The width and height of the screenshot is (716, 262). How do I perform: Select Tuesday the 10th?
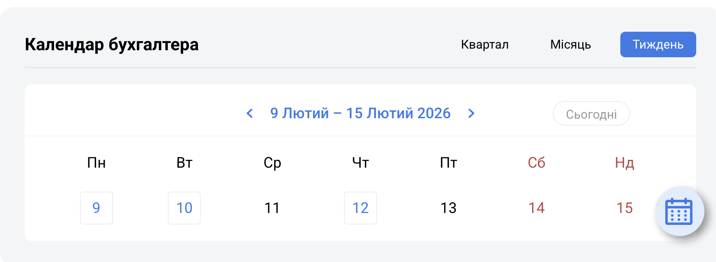pyautogui.click(x=184, y=208)
